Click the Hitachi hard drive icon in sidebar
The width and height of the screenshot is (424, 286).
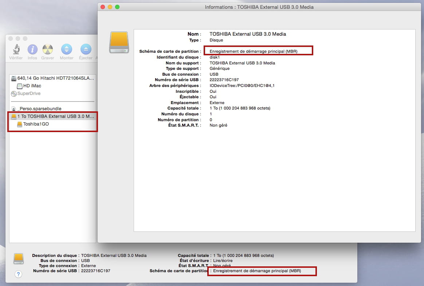click(13, 79)
